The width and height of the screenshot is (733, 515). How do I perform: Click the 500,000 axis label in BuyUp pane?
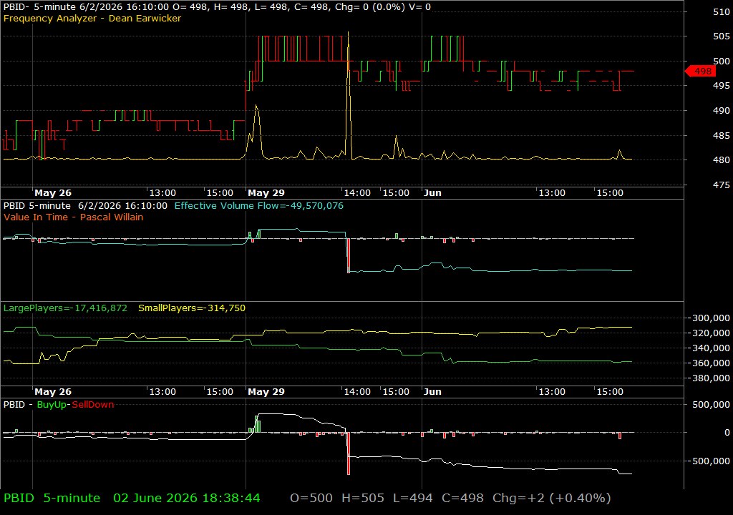(711, 405)
